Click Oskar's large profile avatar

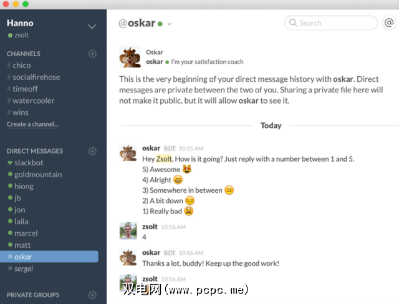tap(129, 57)
